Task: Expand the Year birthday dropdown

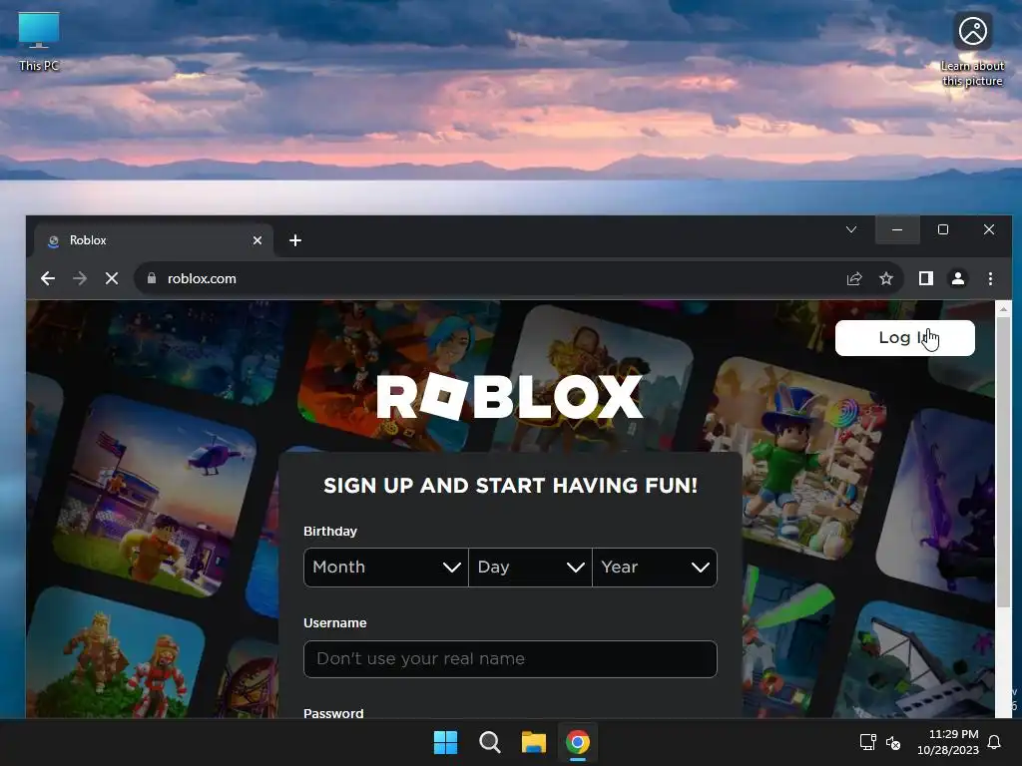Action: click(x=655, y=568)
